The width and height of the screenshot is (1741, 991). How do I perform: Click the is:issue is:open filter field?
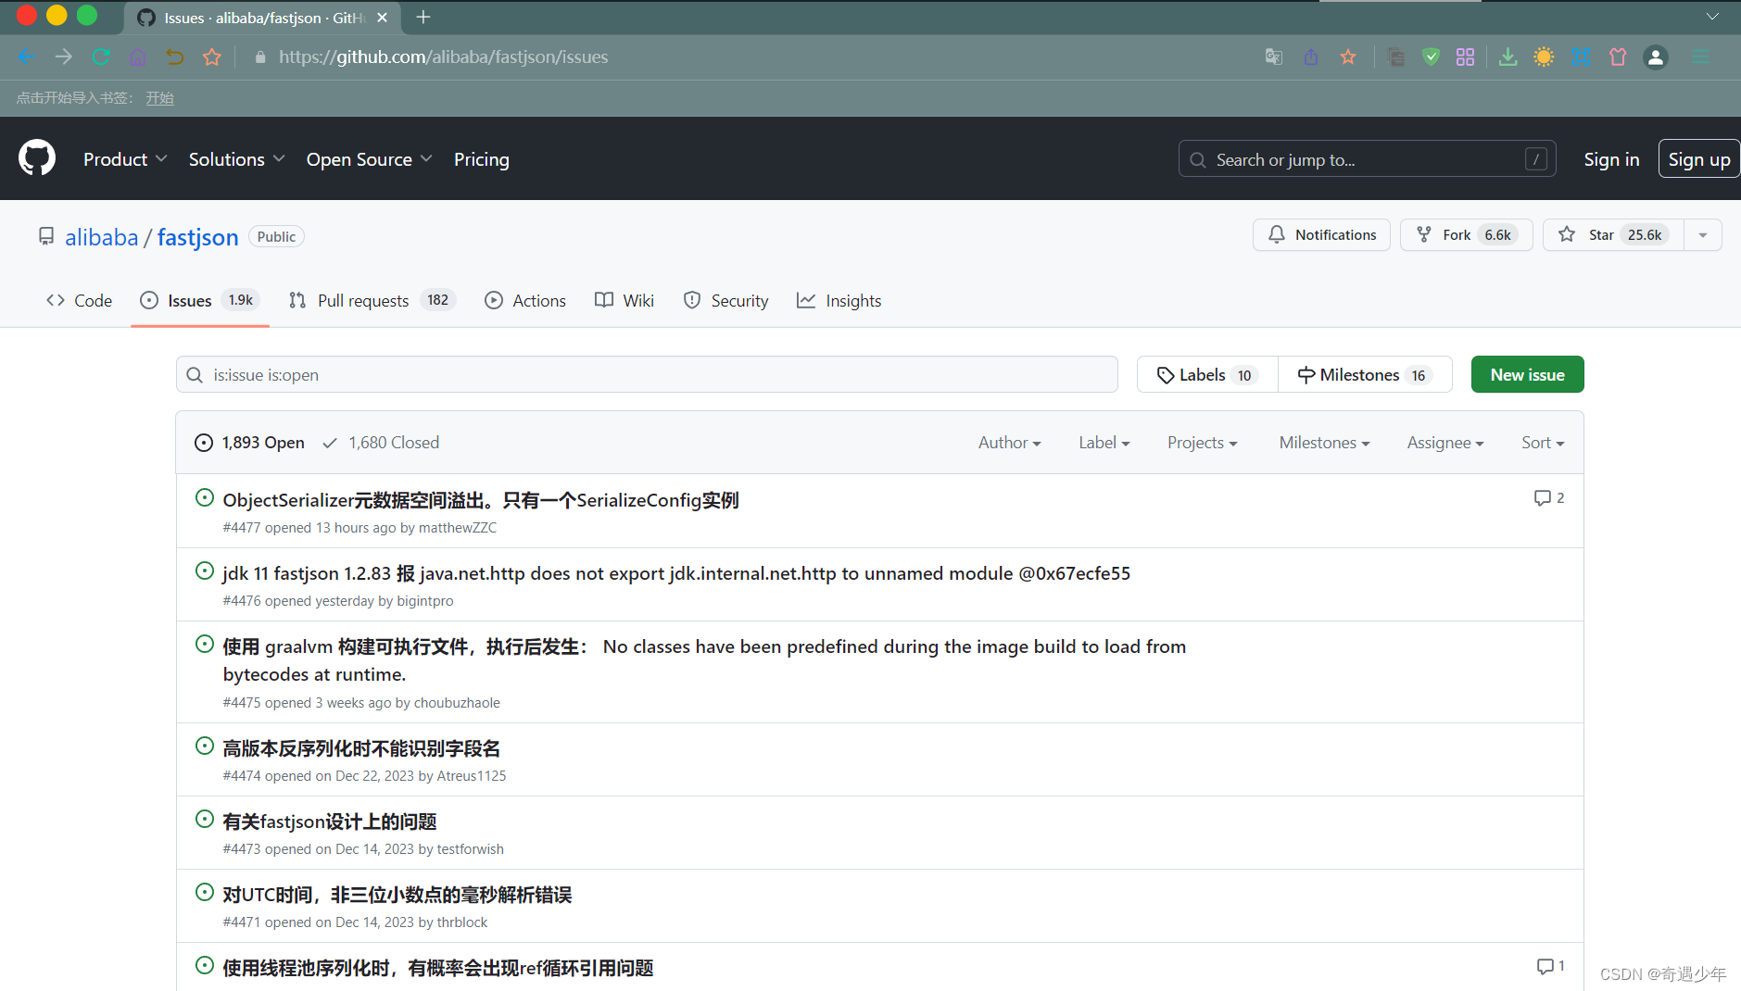[647, 374]
